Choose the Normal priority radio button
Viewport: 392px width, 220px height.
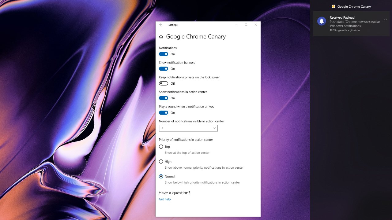pos(161,176)
